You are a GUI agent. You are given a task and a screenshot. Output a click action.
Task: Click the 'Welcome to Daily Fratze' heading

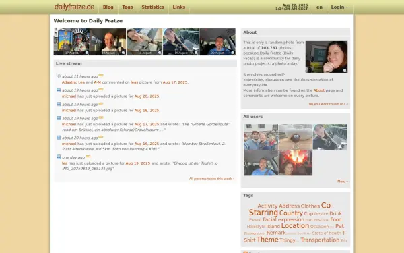tap(88, 21)
